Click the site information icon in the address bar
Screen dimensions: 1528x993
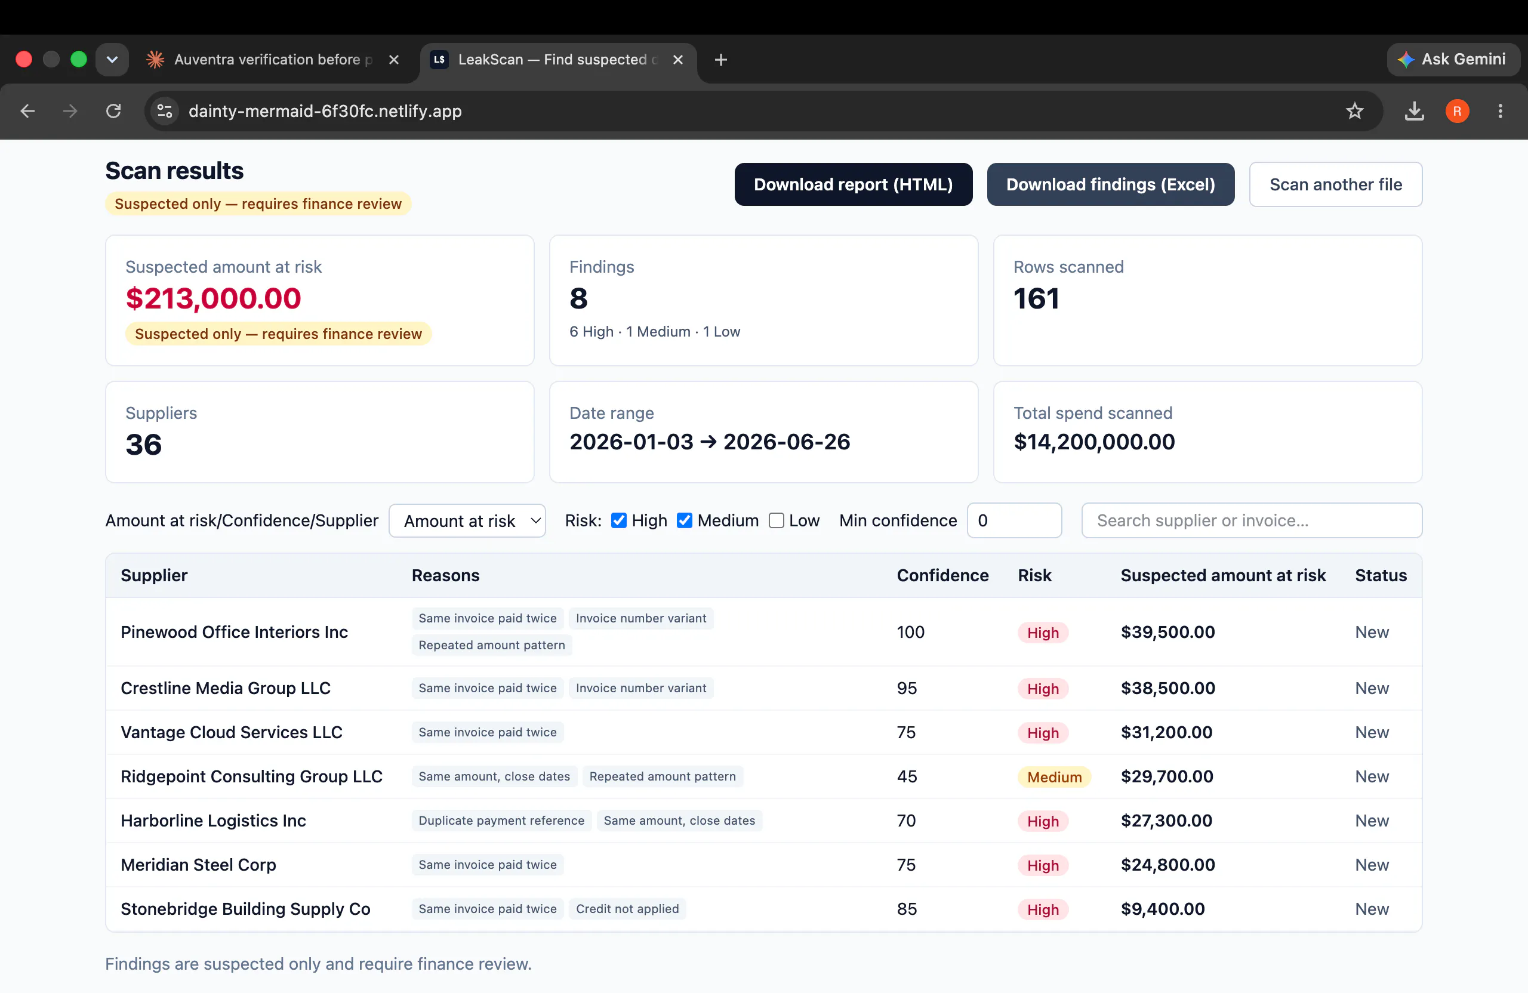165,111
